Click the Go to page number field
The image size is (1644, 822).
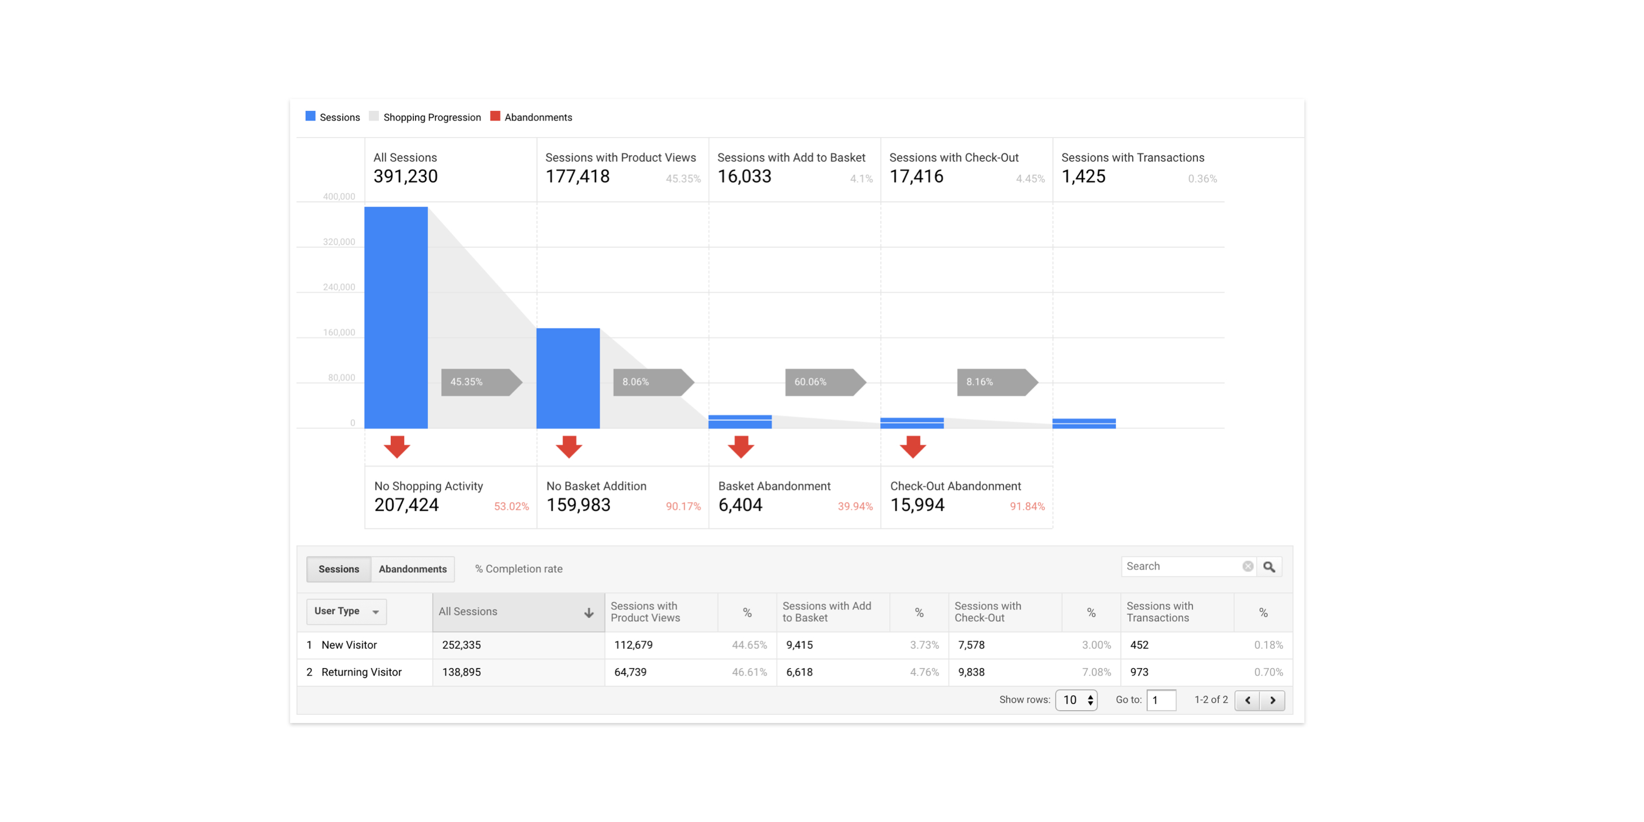tap(1161, 700)
